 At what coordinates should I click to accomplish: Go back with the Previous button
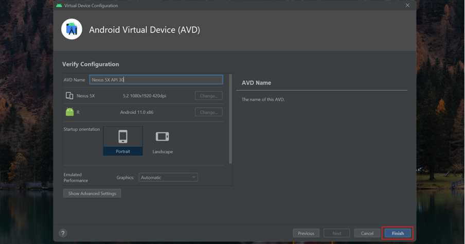(306, 233)
